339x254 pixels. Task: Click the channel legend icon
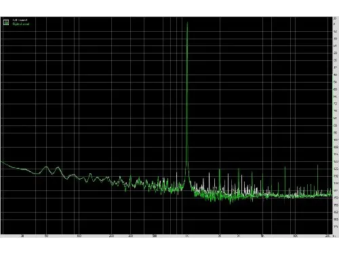pyautogui.click(x=6, y=22)
